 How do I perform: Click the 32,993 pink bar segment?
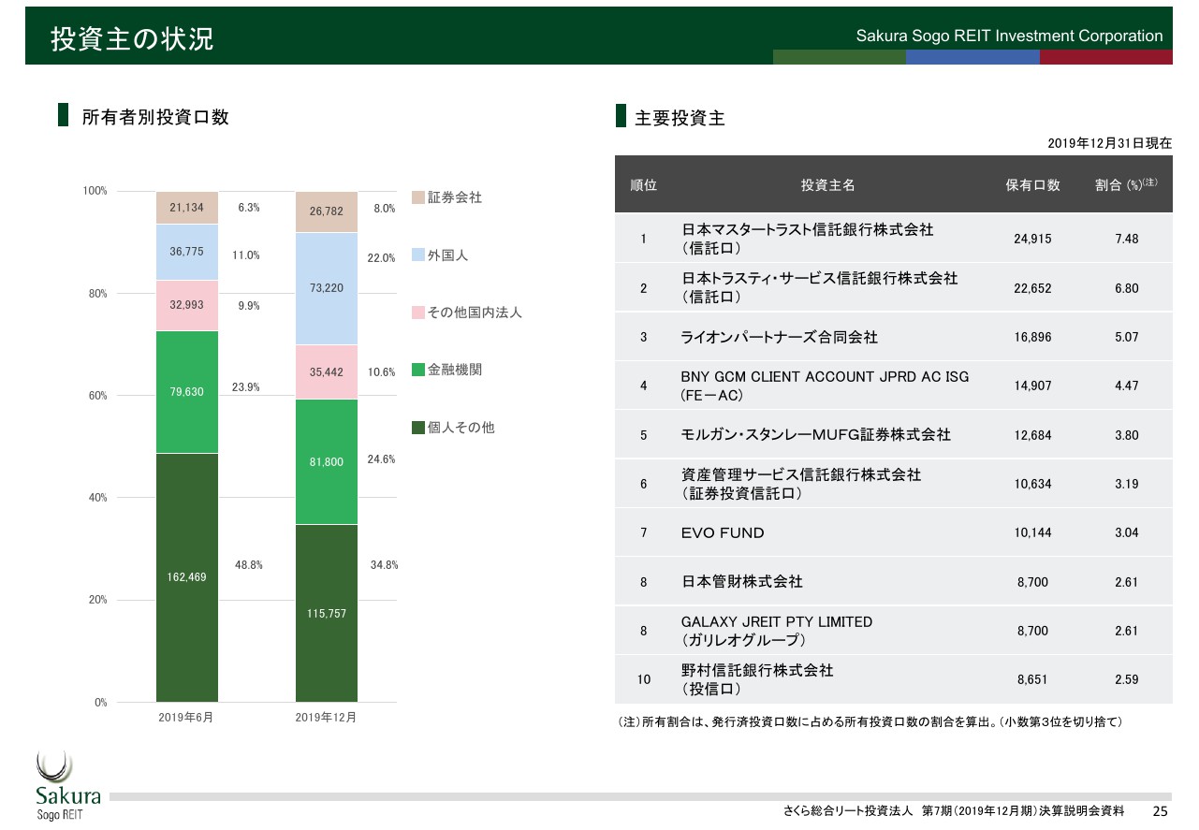click(x=187, y=305)
